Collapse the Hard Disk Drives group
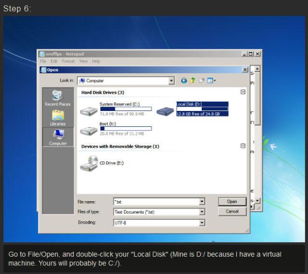308x274 pixels. (x=243, y=92)
